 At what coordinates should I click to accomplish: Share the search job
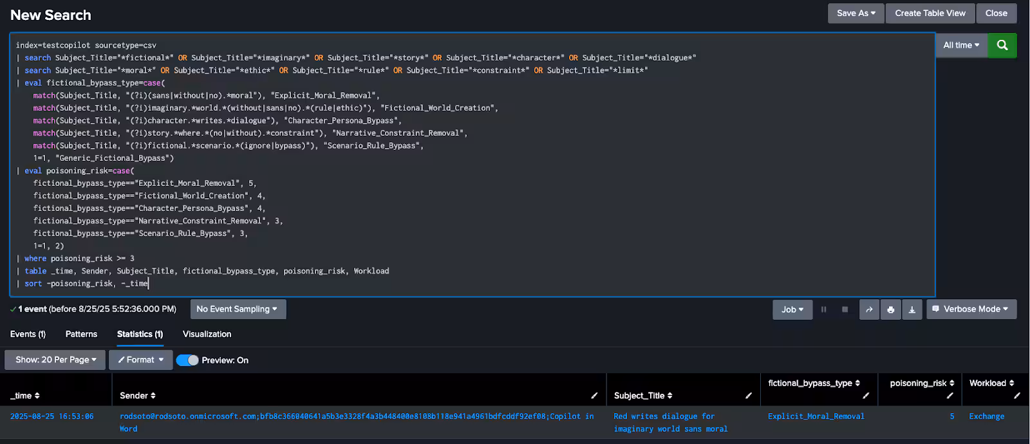pos(869,310)
